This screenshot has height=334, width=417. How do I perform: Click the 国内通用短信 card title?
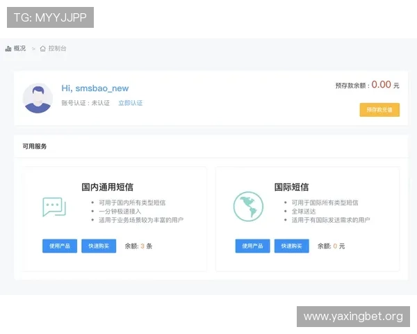coord(108,187)
